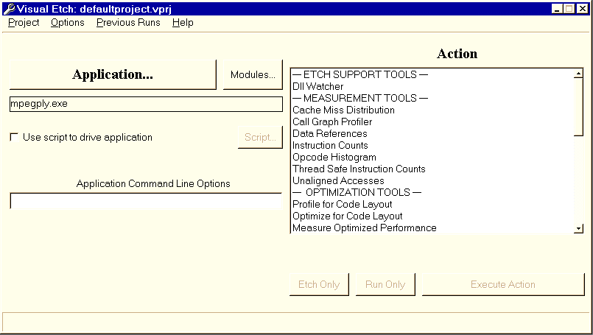Image resolution: width=593 pixels, height=335 pixels.
Task: Open the Project menu
Action: click(x=24, y=23)
